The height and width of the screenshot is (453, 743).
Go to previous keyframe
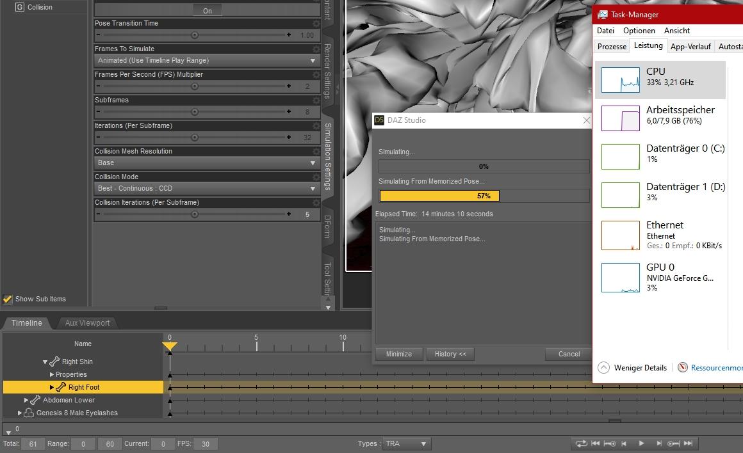click(610, 443)
